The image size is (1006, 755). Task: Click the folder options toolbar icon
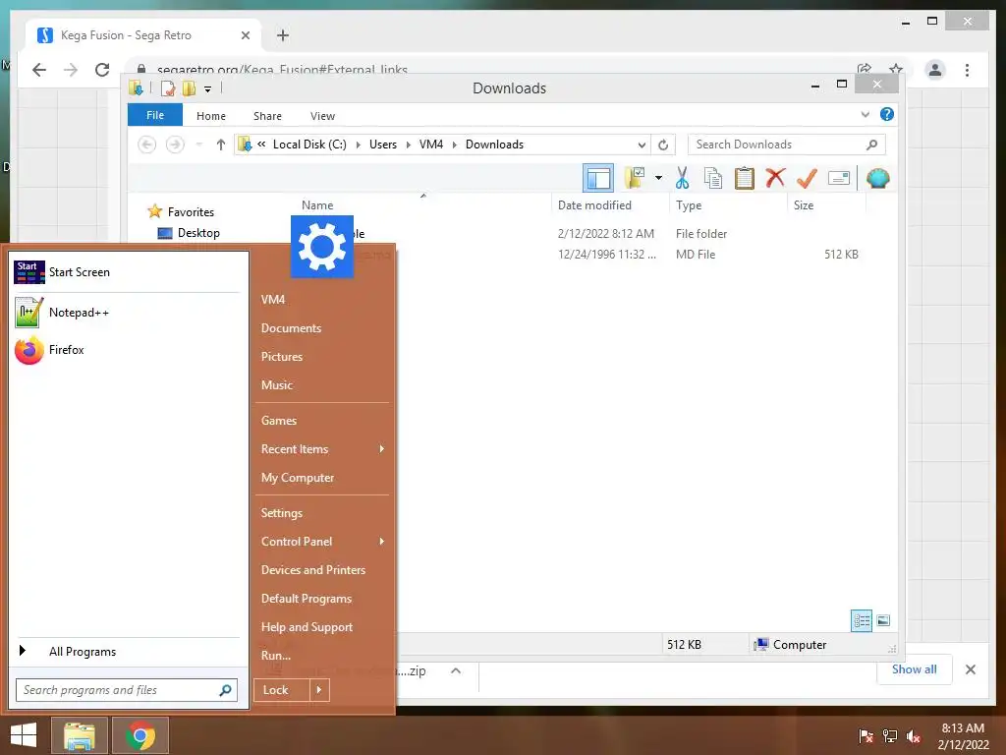click(635, 178)
